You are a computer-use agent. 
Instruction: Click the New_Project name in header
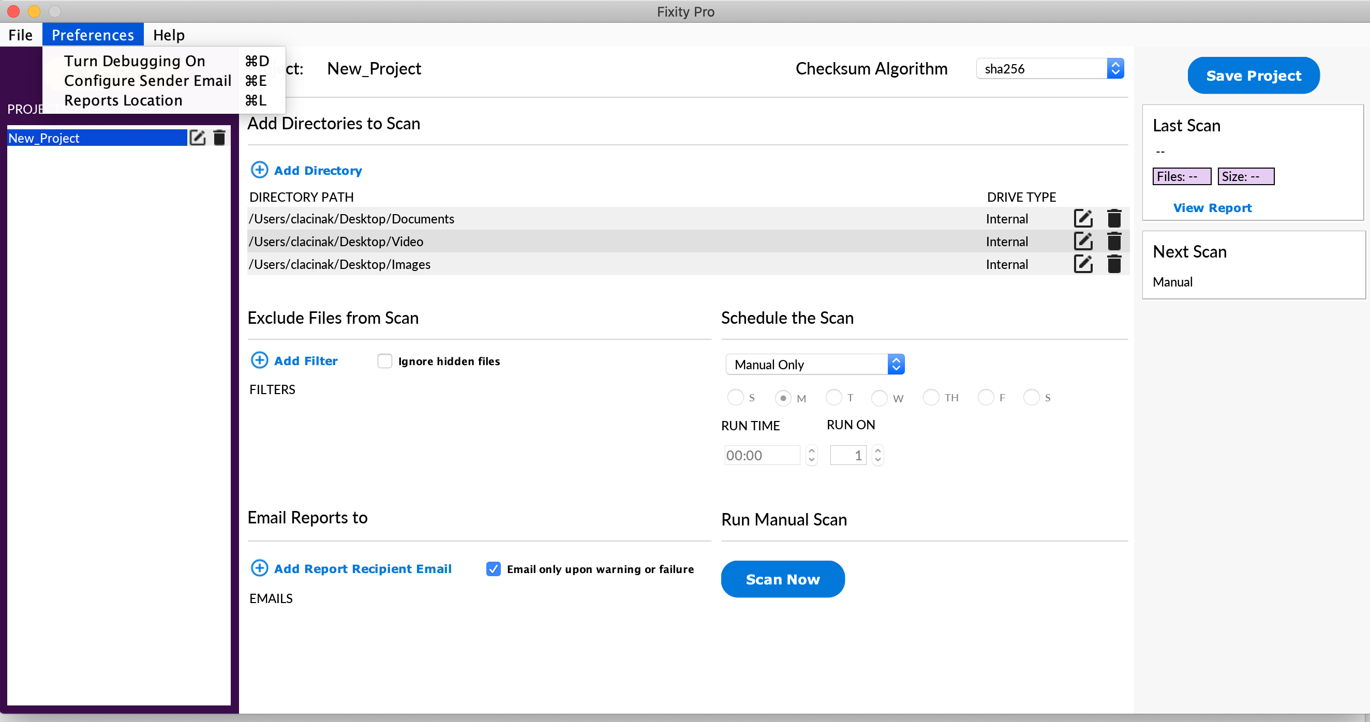(x=374, y=69)
